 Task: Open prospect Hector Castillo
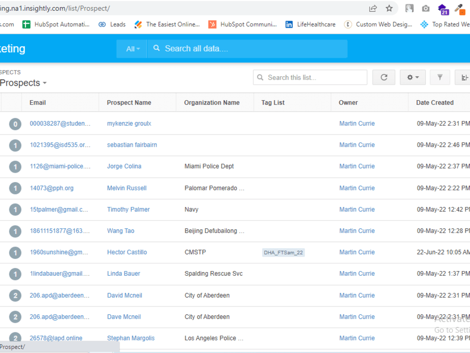127,252
